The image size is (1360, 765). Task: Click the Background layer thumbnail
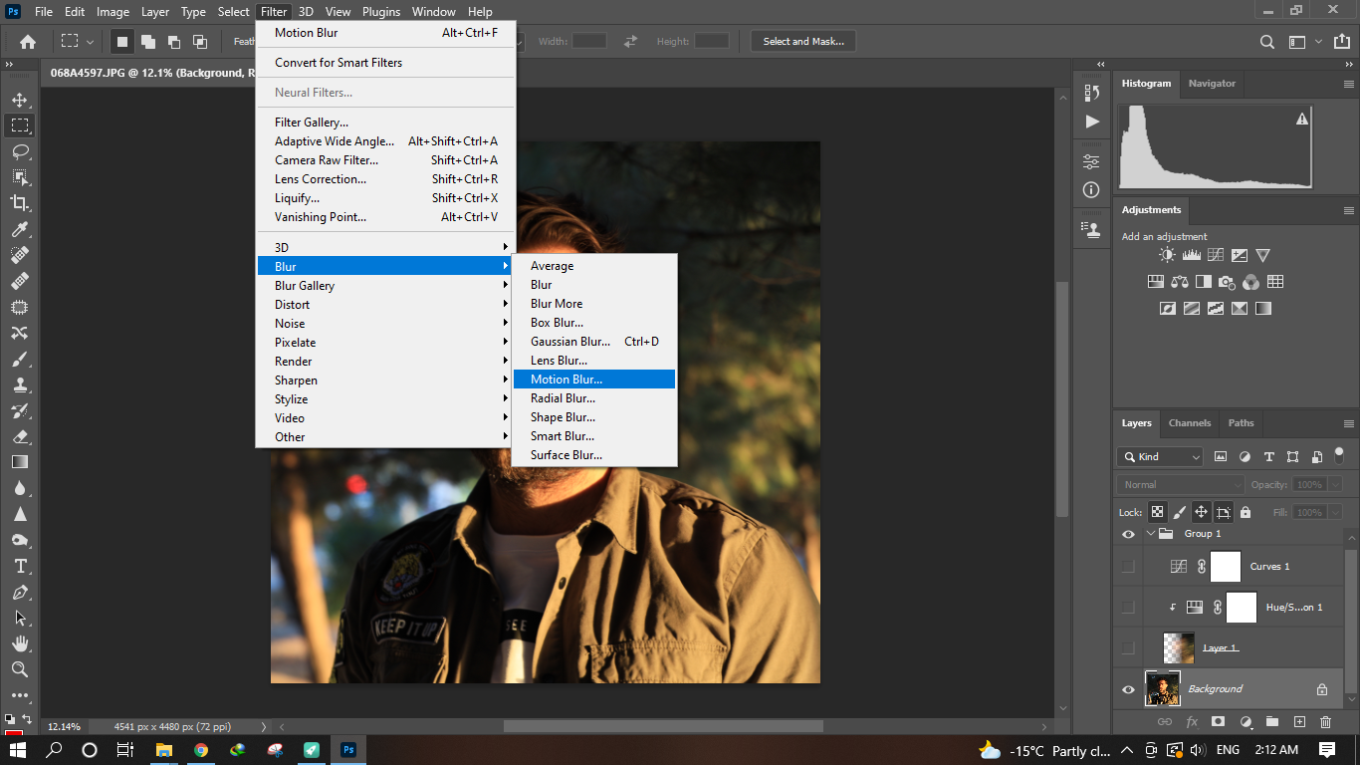(x=1162, y=689)
